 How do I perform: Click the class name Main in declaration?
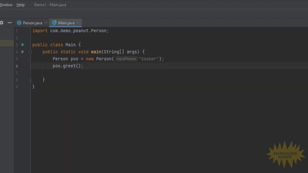(71, 45)
